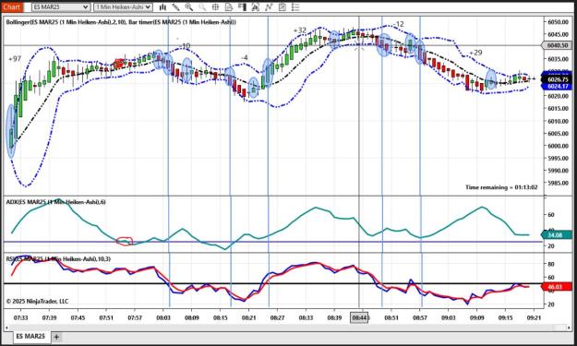Add a new tab with plus button

pos(56,337)
